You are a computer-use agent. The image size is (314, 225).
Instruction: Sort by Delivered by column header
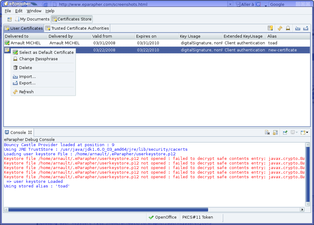(69, 36)
